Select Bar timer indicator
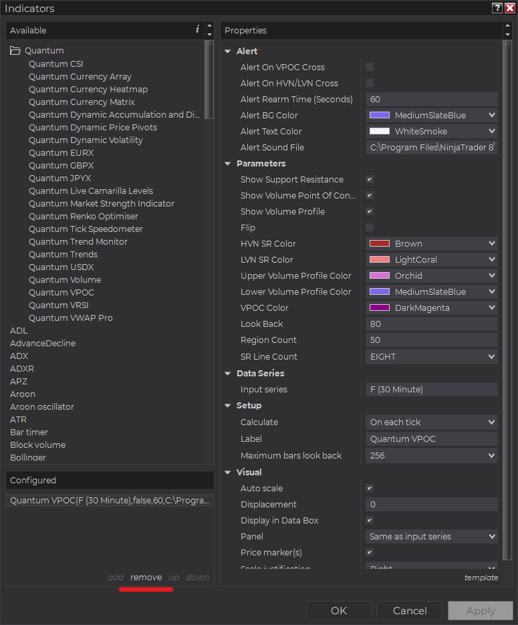Image resolution: width=518 pixels, height=625 pixels. tap(29, 432)
